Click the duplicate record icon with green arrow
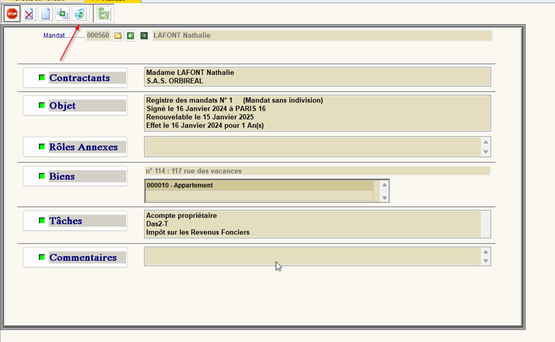The image size is (555, 342). click(62, 14)
